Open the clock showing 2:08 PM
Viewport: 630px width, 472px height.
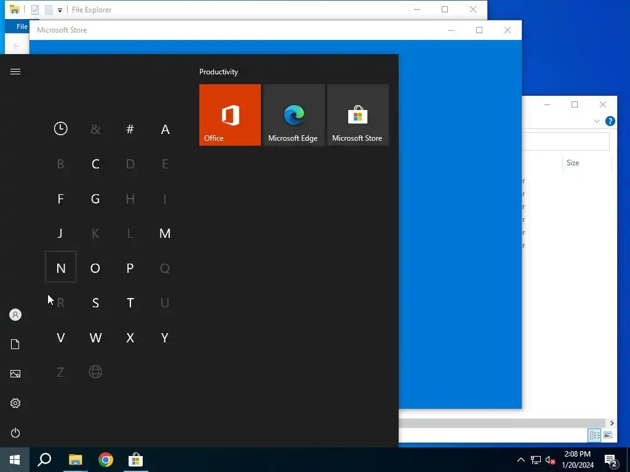577,460
